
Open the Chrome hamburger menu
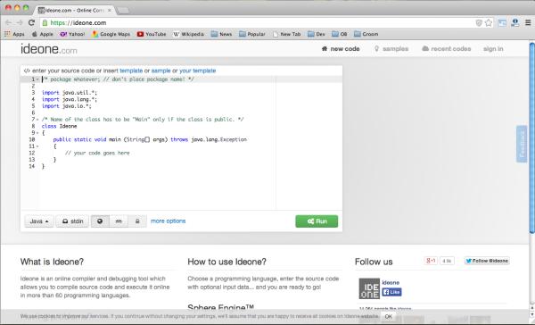point(528,23)
